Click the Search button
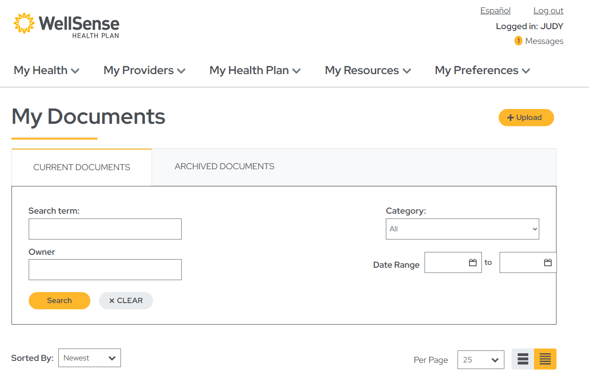The image size is (589, 392). [x=59, y=300]
